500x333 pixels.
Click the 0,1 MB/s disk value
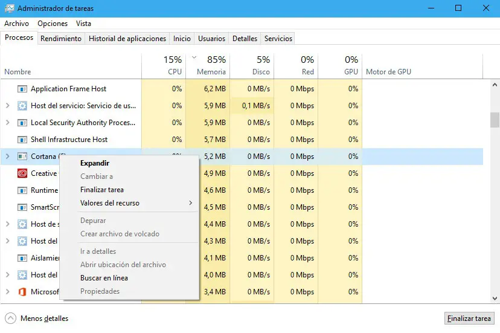coord(256,106)
